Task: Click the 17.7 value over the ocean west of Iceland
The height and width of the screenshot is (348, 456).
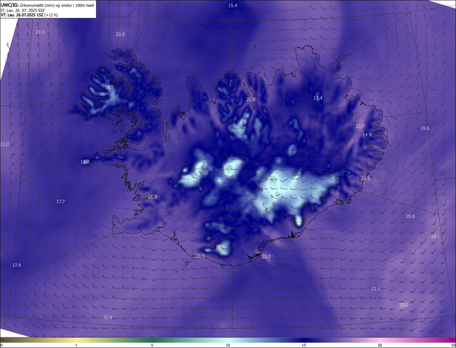Action: click(61, 202)
